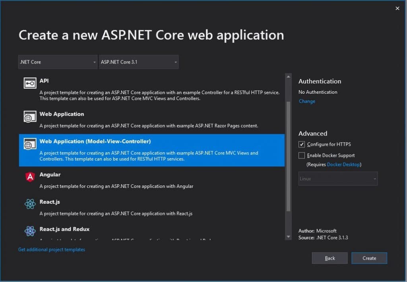Select the API project template
The width and height of the screenshot is (407, 282).
click(151, 89)
